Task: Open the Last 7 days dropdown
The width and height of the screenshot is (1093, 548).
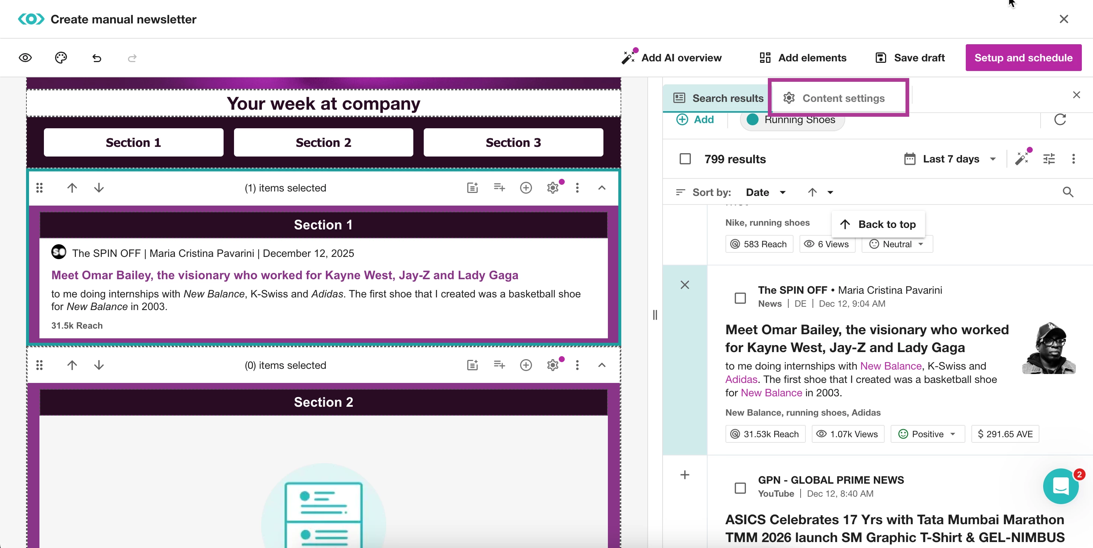Action: (x=951, y=159)
